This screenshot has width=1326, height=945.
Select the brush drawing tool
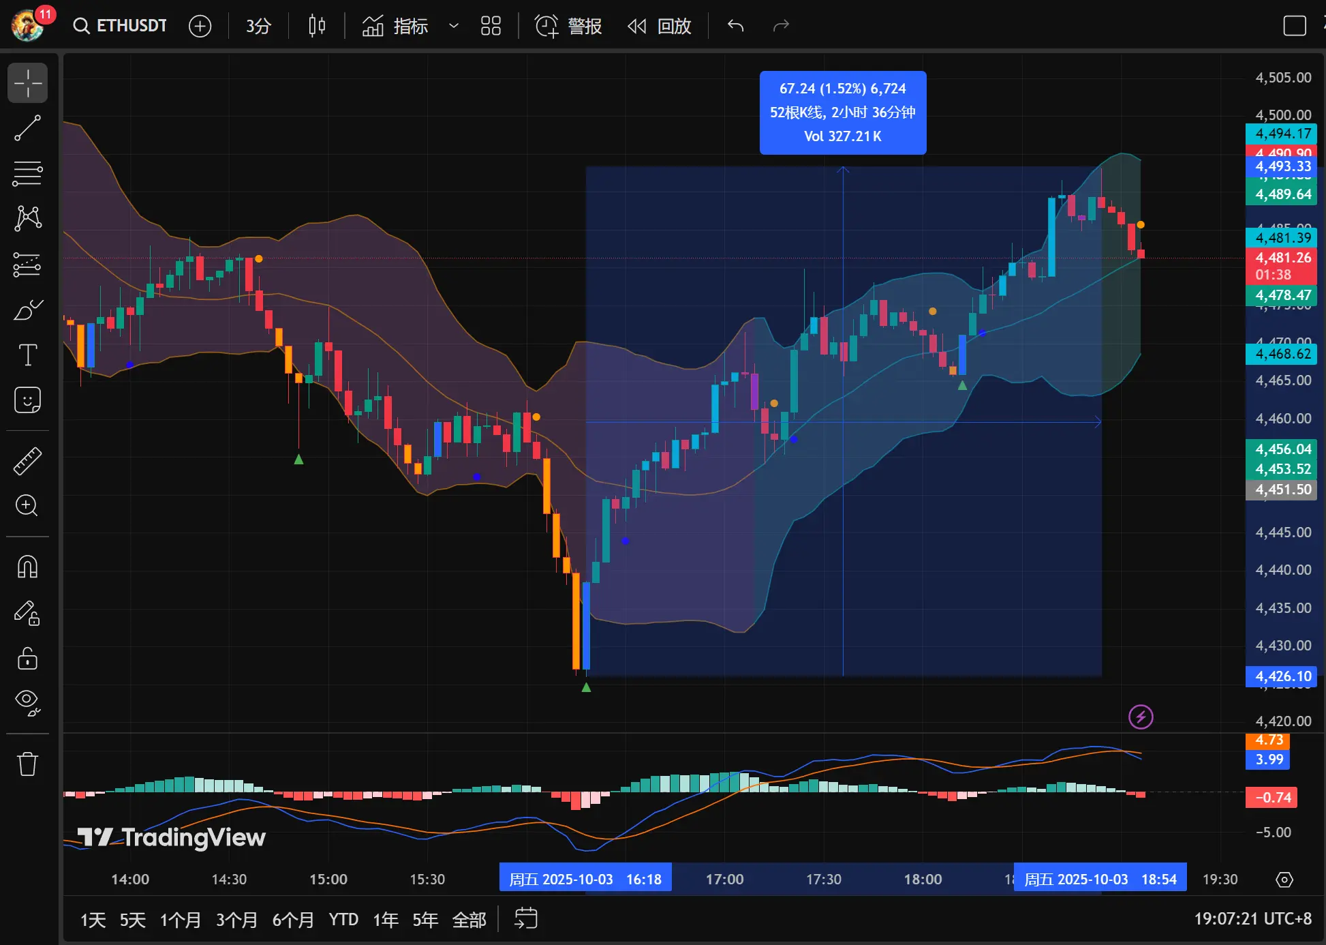pyautogui.click(x=27, y=310)
